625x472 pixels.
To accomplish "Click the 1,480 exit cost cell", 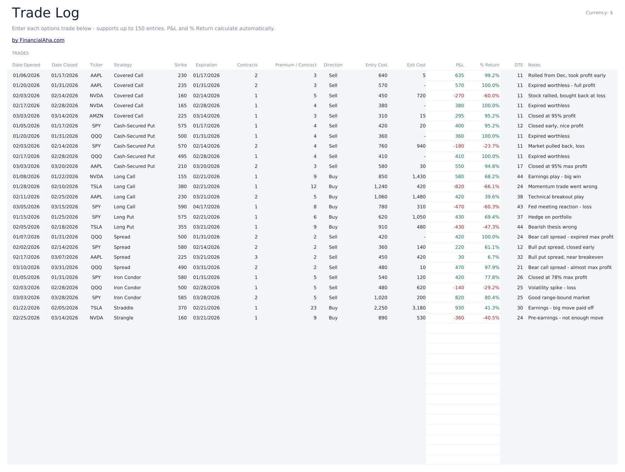I will pos(419,197).
